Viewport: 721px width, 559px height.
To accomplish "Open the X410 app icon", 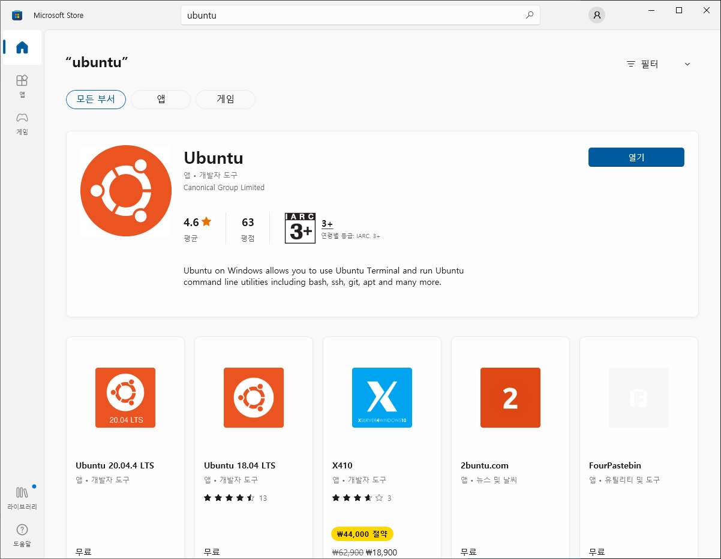I will click(382, 398).
